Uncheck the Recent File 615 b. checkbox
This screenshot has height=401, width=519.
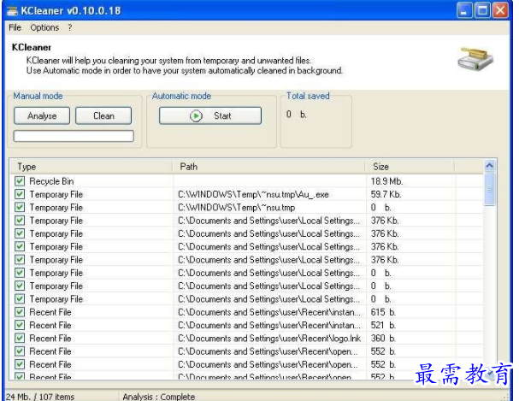coord(20,312)
